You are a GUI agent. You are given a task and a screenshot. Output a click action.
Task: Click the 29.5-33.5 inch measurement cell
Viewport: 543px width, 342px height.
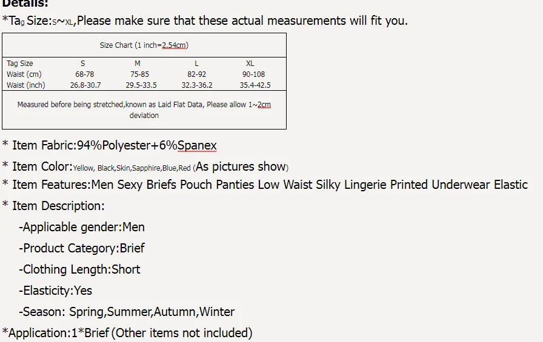point(141,85)
